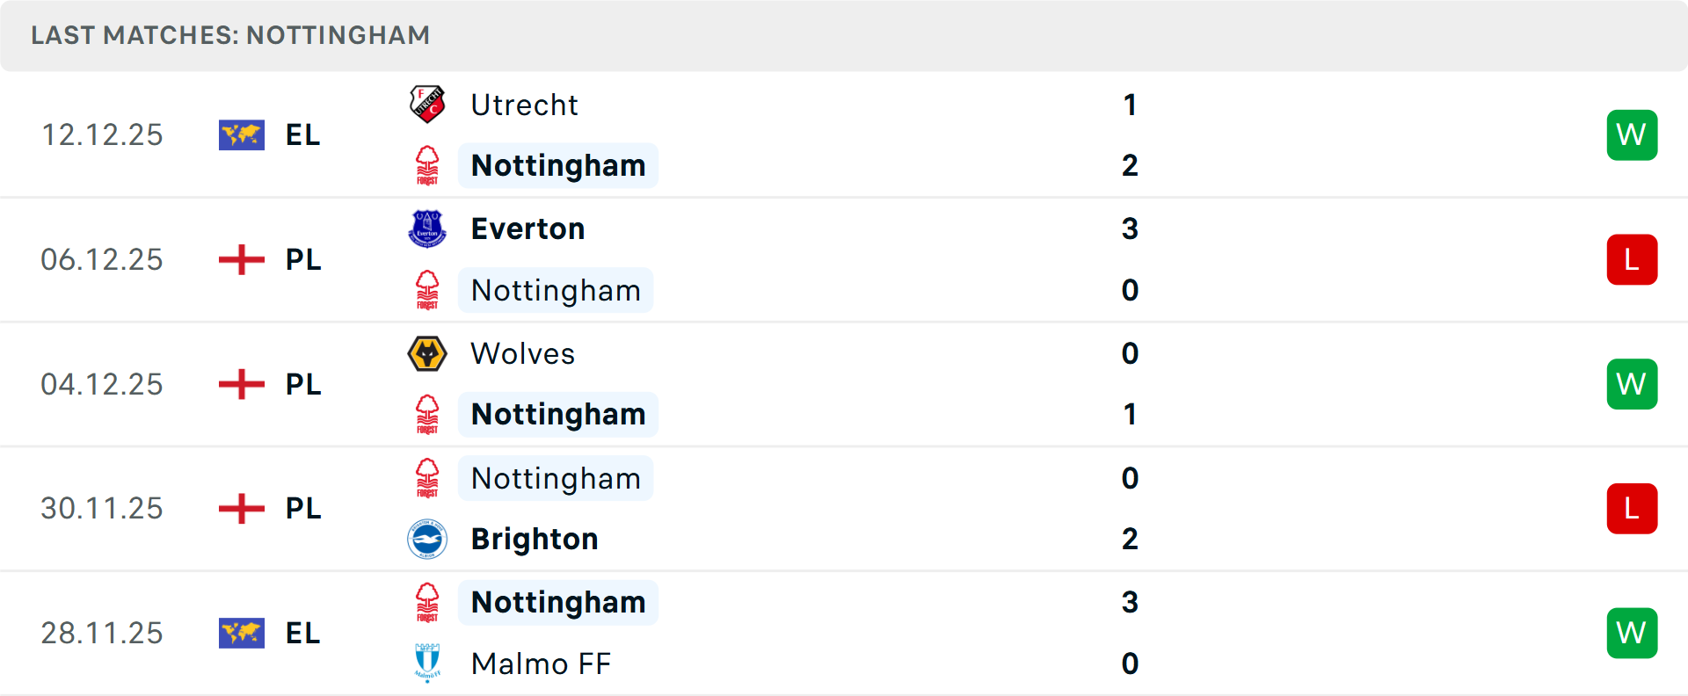Click the red L badge for Brighton match
1688x696 pixels.
point(1632,508)
